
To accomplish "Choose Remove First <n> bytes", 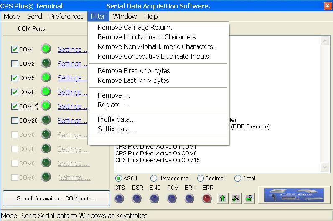I will point(158,71).
